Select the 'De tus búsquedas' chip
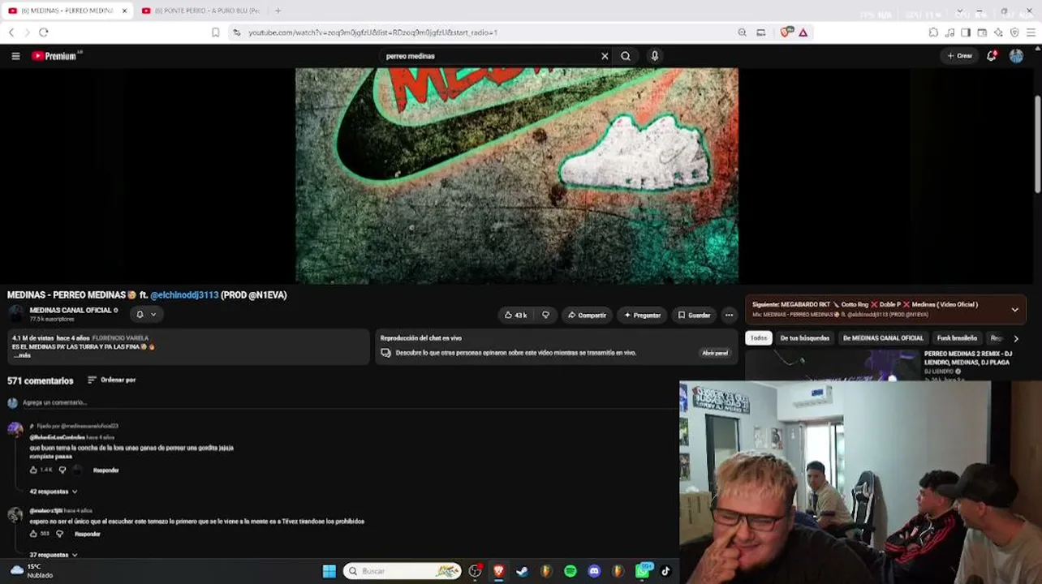 (805, 338)
